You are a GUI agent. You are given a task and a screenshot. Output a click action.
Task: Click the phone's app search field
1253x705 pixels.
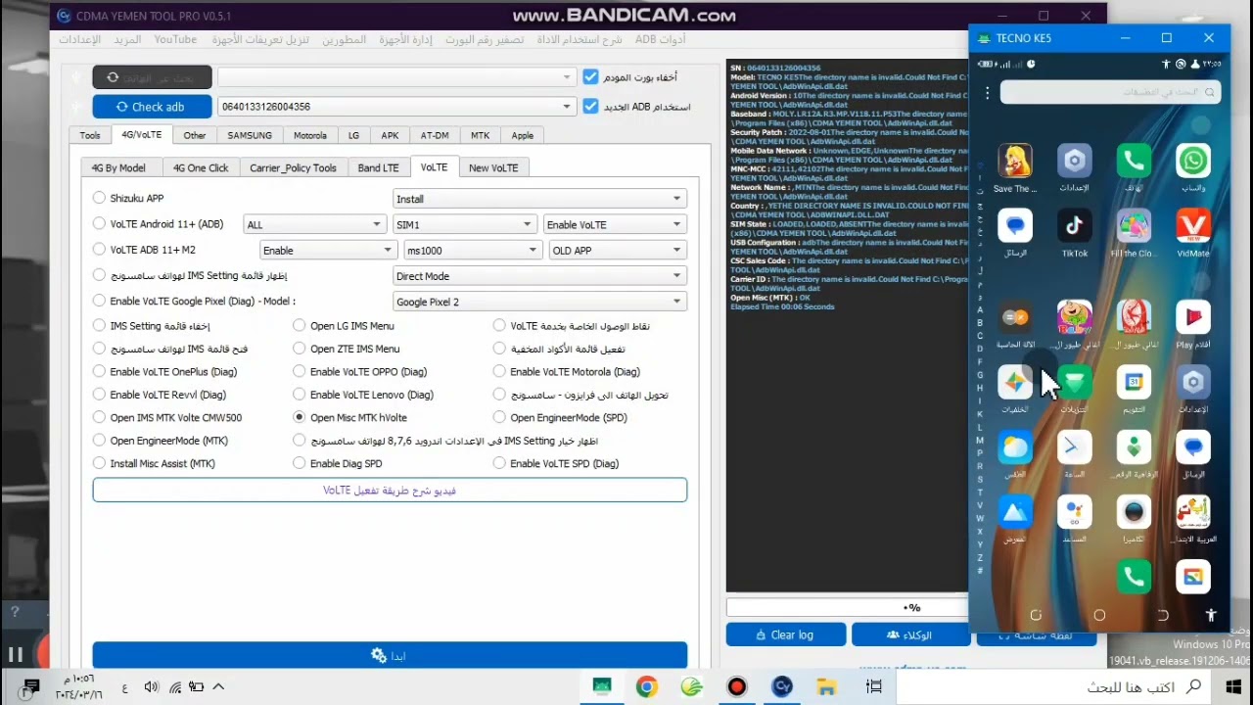tap(1110, 92)
